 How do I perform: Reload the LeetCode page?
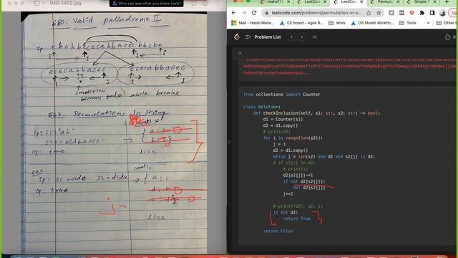pyautogui.click(x=254, y=13)
